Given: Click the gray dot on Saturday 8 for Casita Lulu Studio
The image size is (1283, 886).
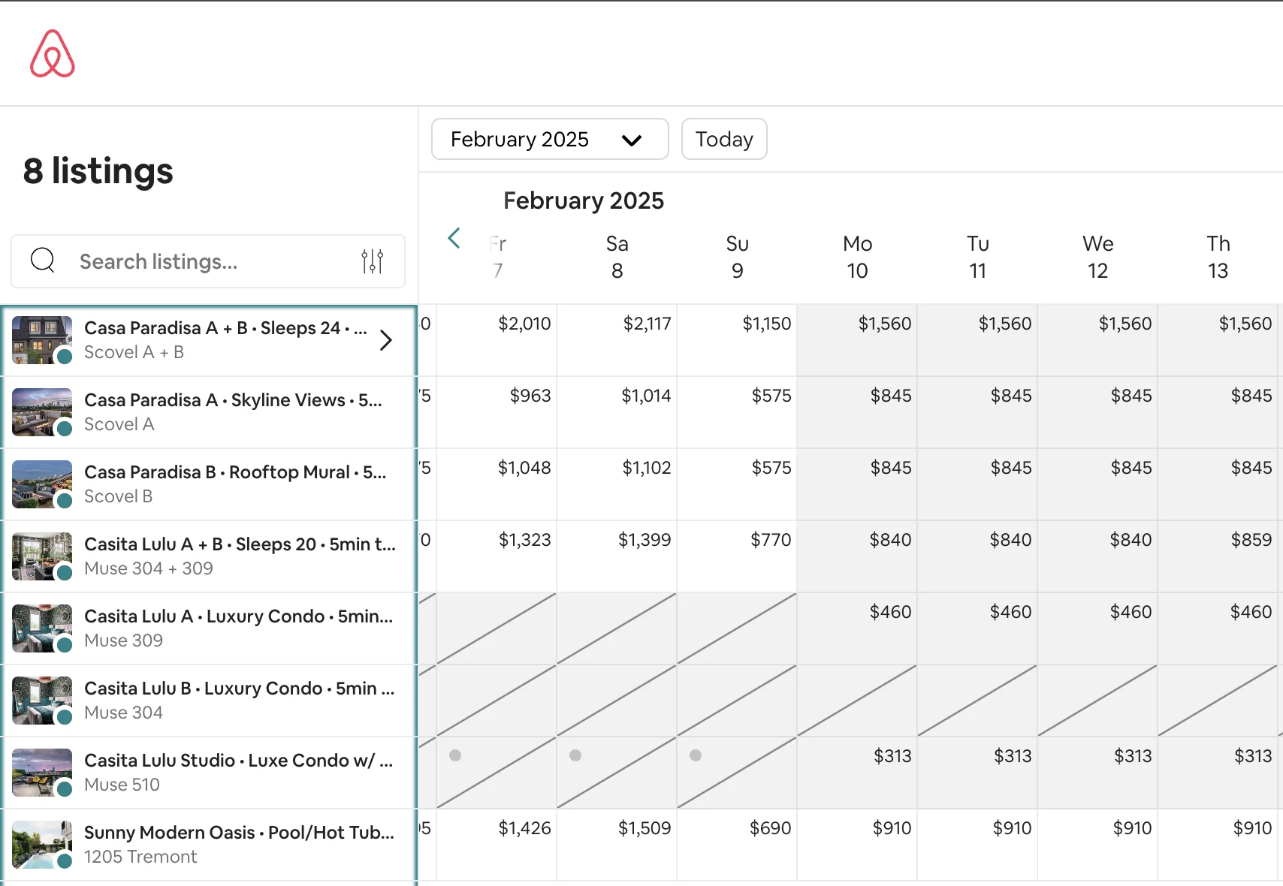Looking at the screenshot, I should point(575,755).
